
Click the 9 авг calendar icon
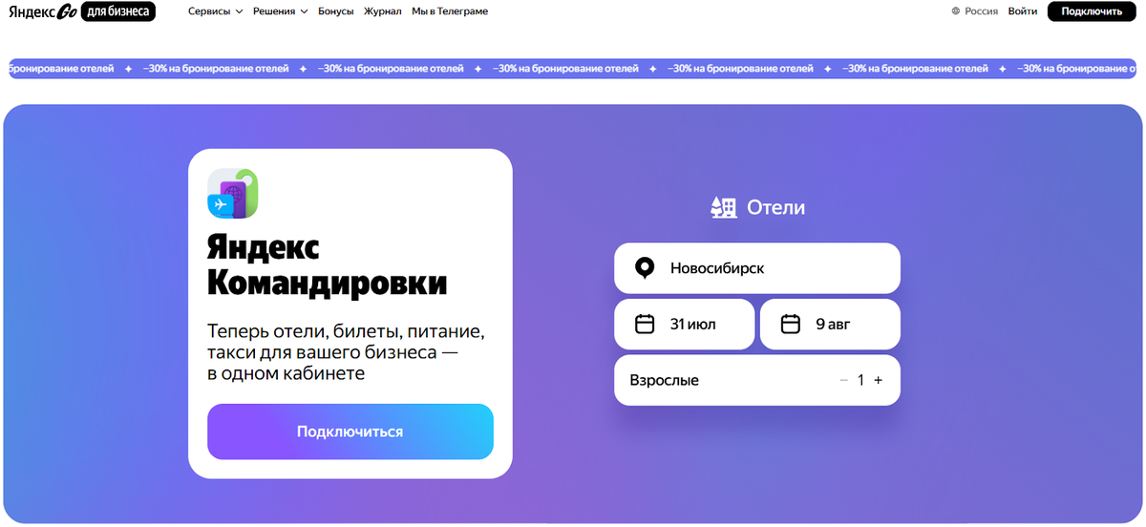coord(791,325)
